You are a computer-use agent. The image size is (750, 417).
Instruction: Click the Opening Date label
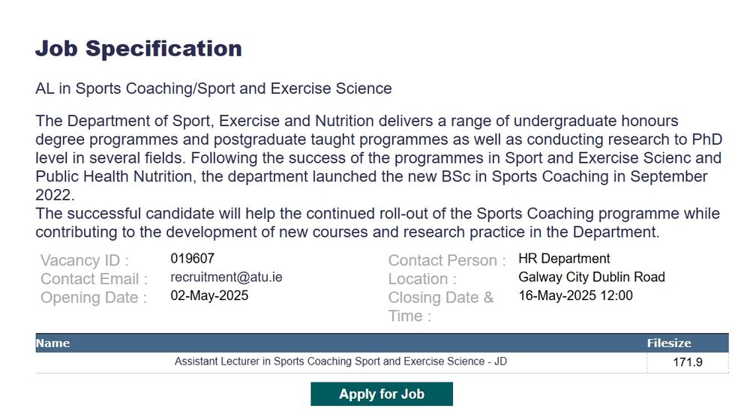pyautogui.click(x=94, y=298)
